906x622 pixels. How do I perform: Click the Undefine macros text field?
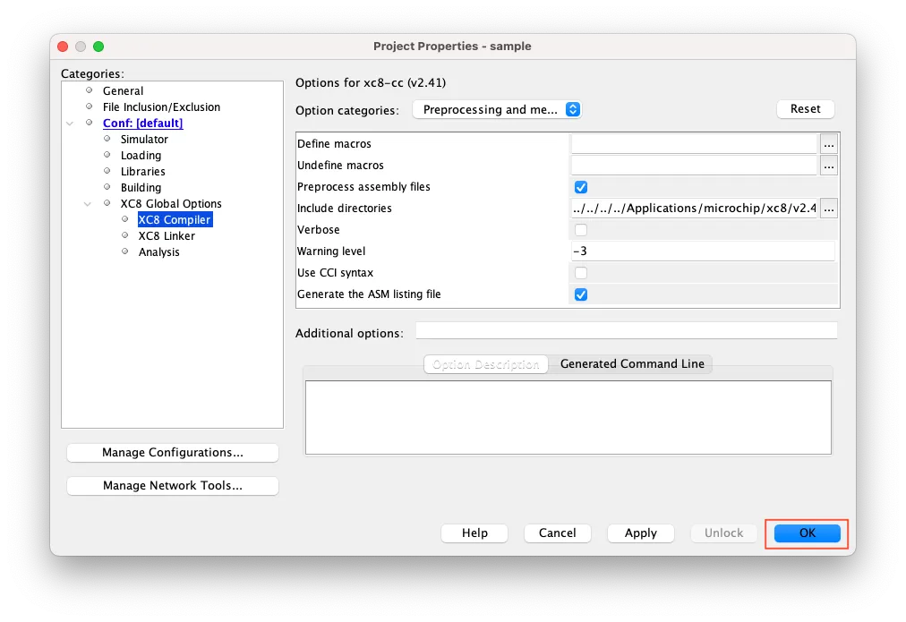[694, 166]
